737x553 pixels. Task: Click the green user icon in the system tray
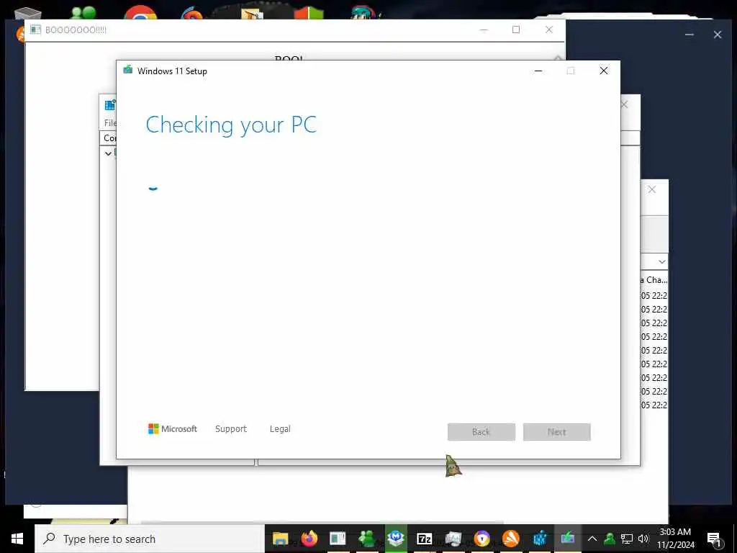pyautogui.click(x=610, y=539)
